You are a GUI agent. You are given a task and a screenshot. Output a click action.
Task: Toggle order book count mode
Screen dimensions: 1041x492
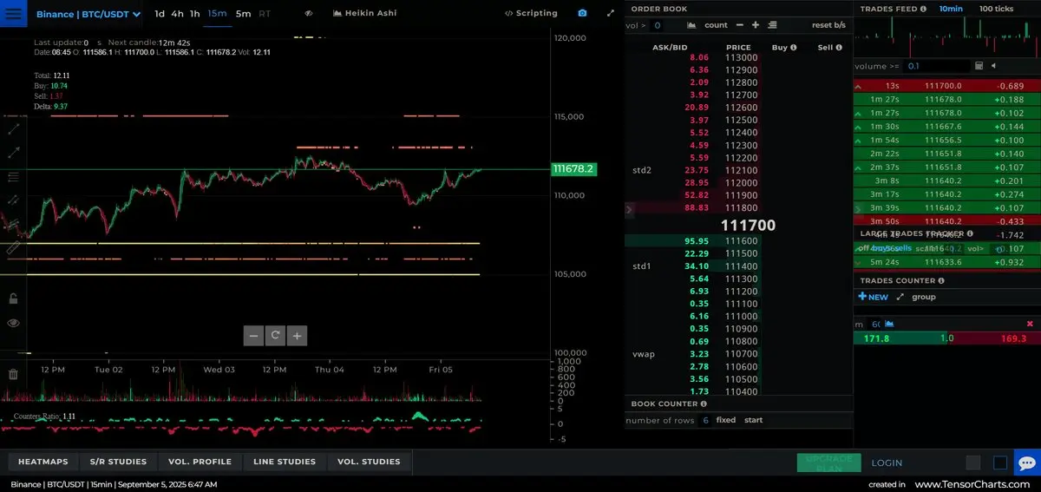[717, 25]
